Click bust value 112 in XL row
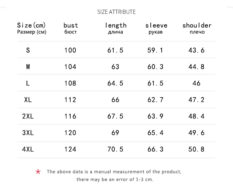 pos(70,100)
